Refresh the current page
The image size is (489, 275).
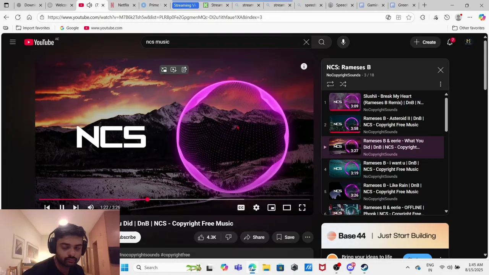(18, 18)
